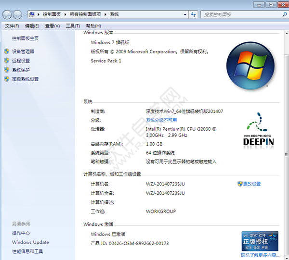Select product ID 00426-OEM-8992662-00173

coord(139,243)
